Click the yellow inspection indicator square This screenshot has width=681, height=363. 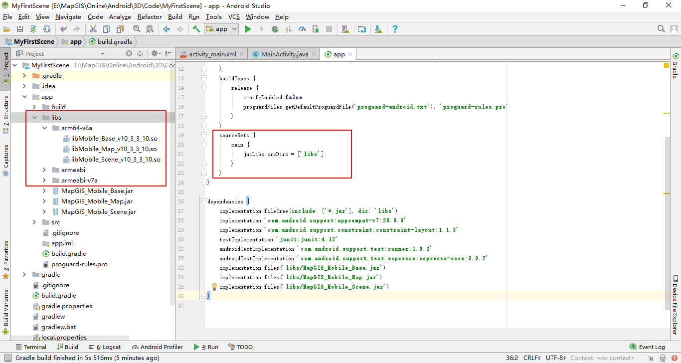click(667, 65)
